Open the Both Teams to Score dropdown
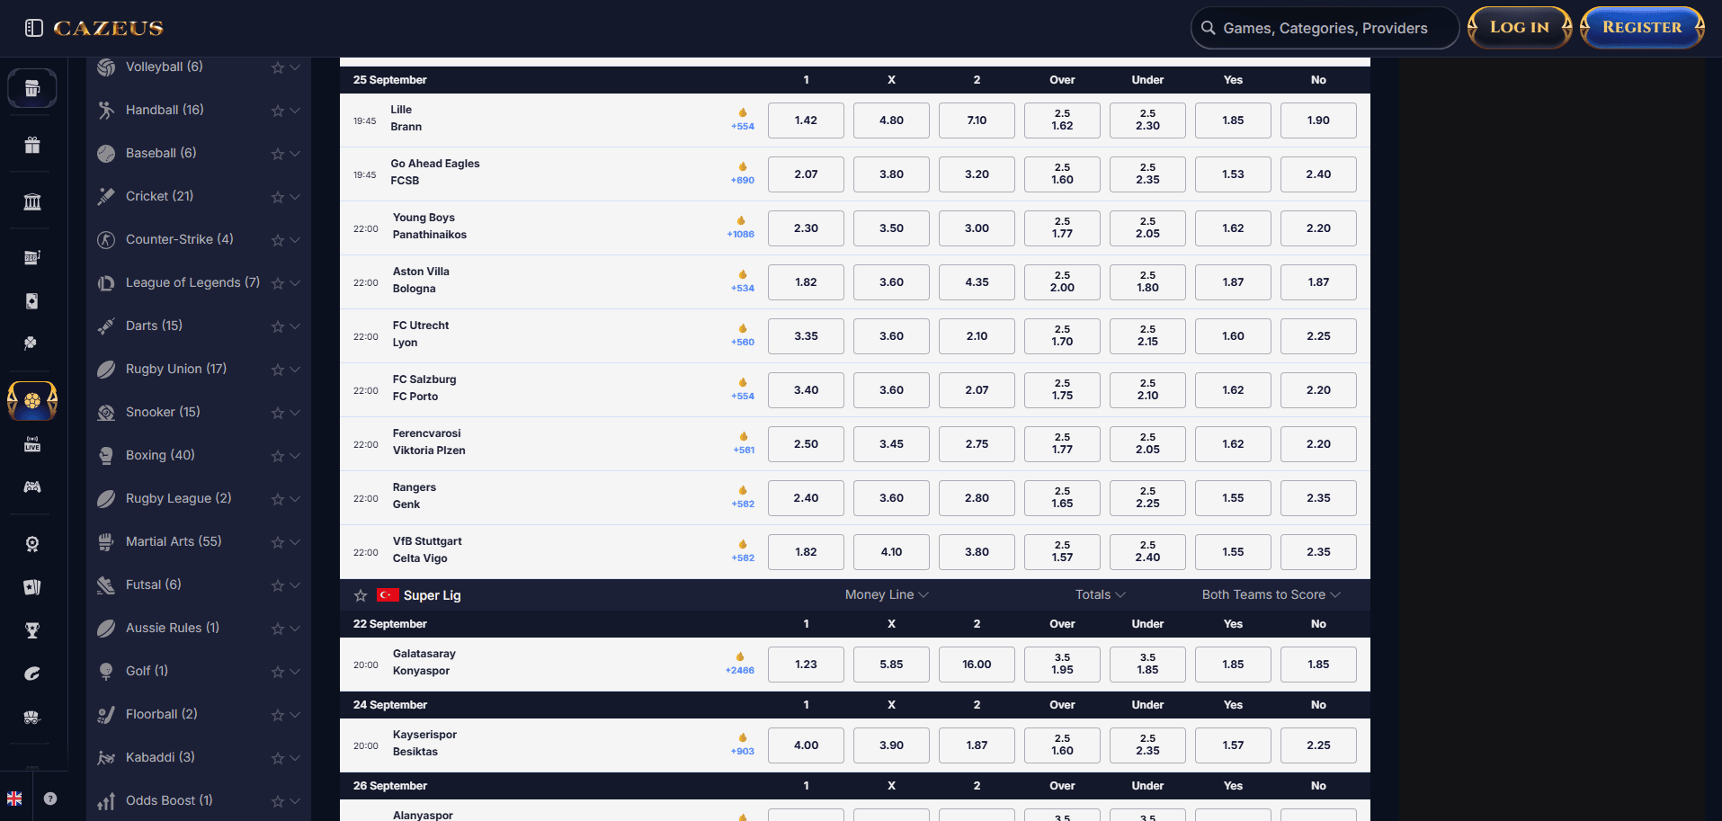This screenshot has height=821, width=1722. click(x=1271, y=594)
